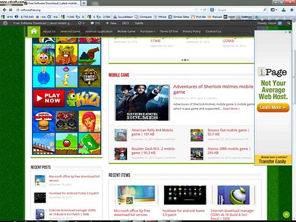
Task: Click the green scroll-to-top arrow button
Action: tap(286, 215)
